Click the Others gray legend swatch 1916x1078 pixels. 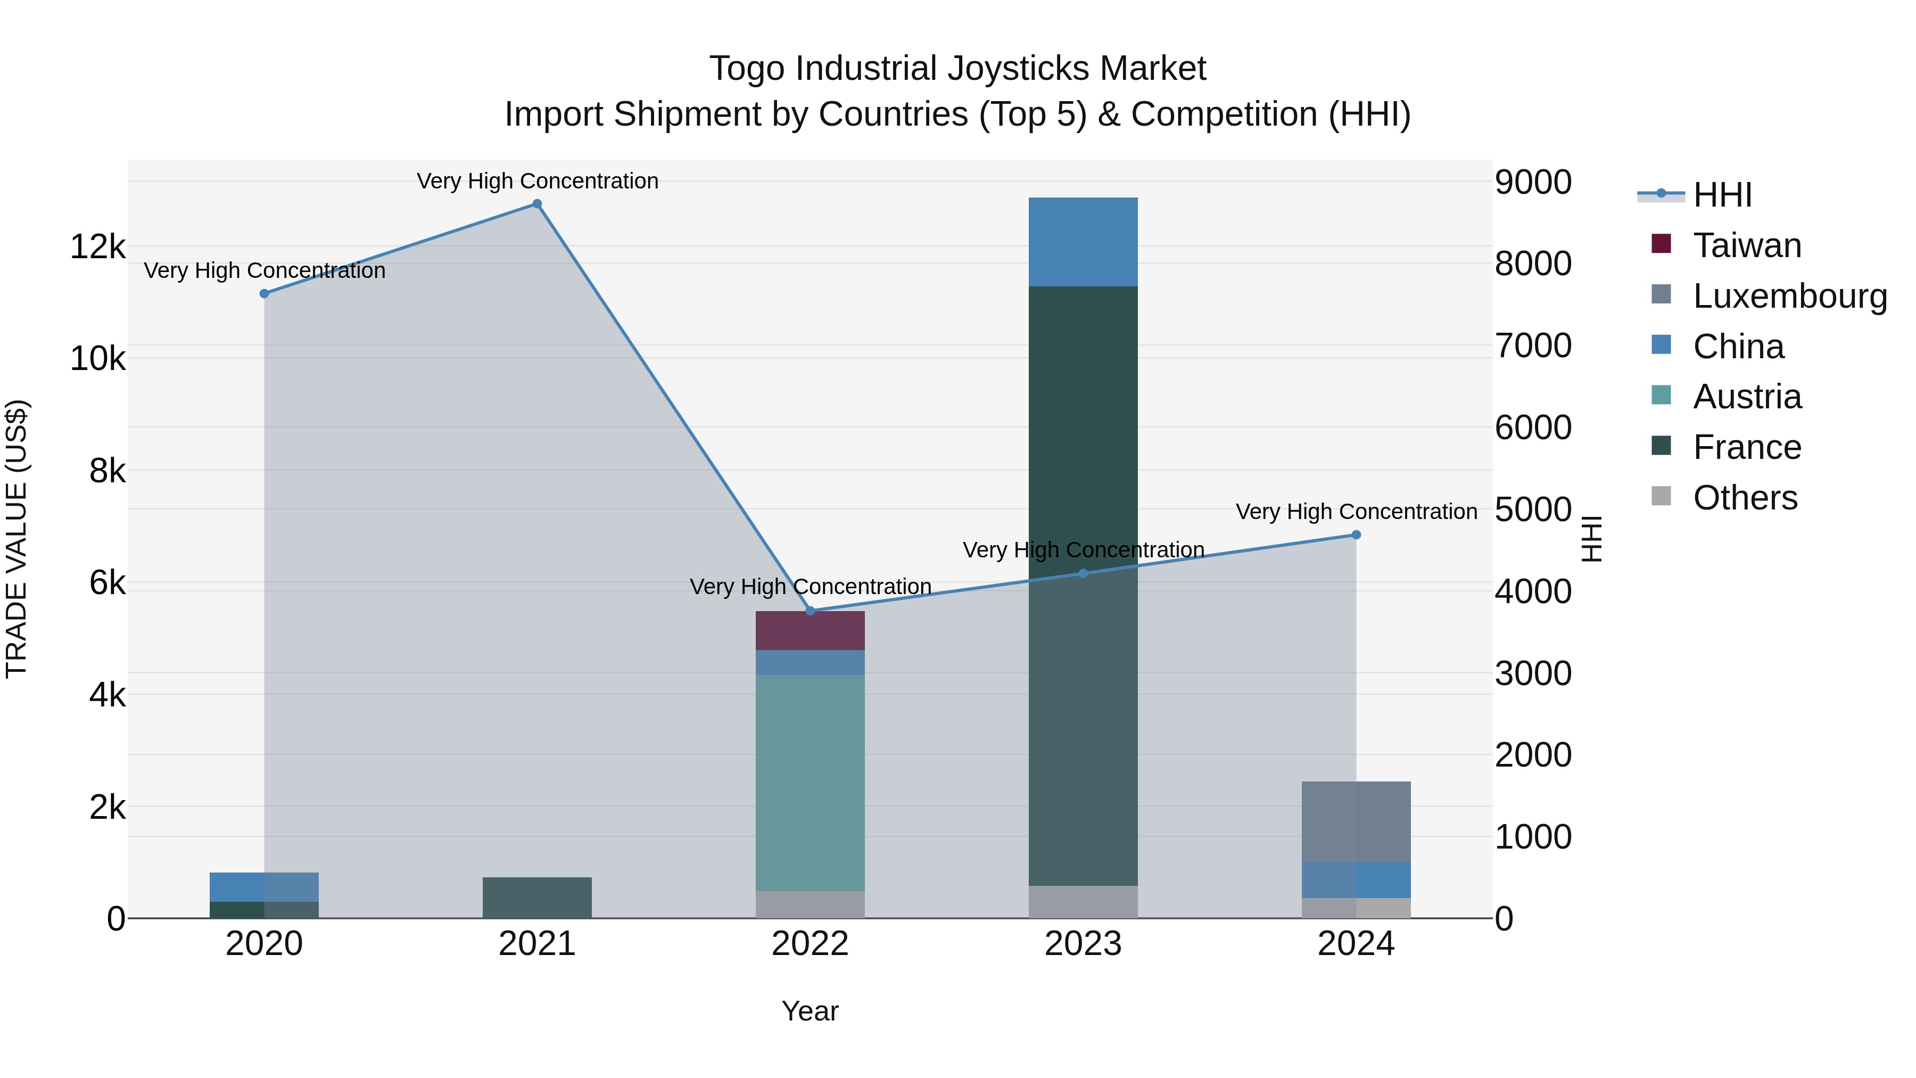point(1661,496)
